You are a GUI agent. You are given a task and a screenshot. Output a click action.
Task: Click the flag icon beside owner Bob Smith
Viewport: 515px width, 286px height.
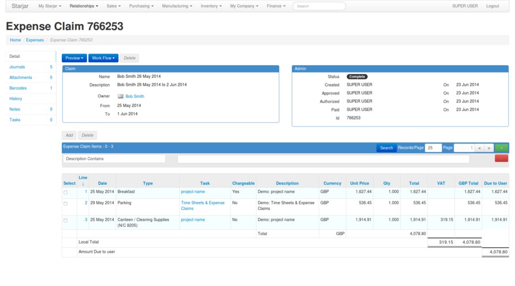(x=121, y=97)
